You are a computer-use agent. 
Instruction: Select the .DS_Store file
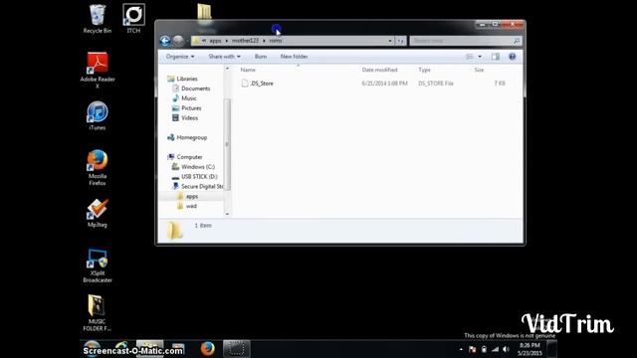pos(262,84)
